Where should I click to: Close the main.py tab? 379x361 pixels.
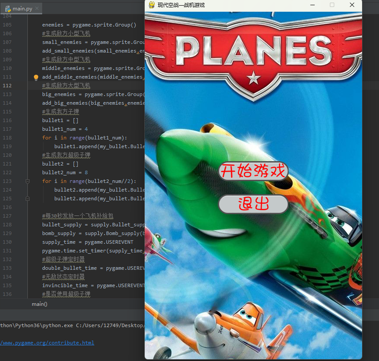(37, 8)
